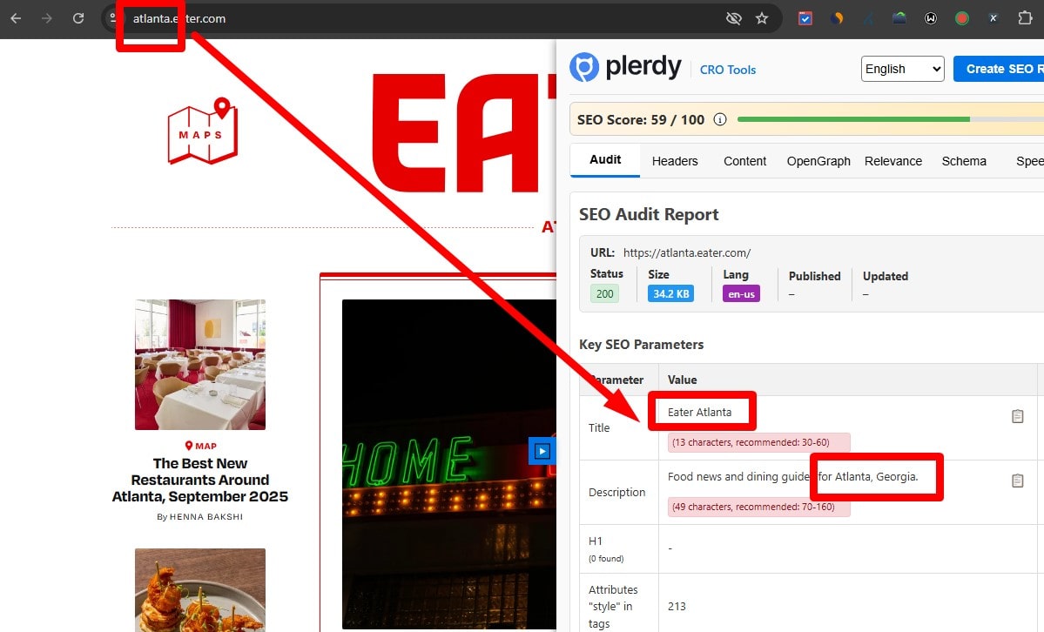Switch to the Headers tab
The height and width of the screenshot is (632, 1044).
pos(674,161)
